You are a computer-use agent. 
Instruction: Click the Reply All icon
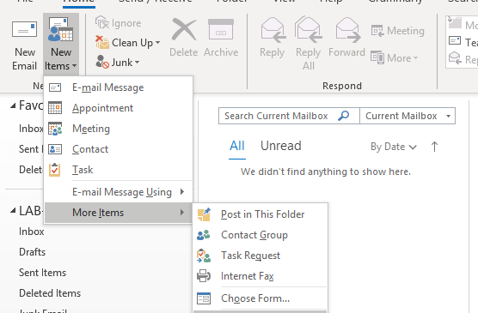[x=308, y=29]
